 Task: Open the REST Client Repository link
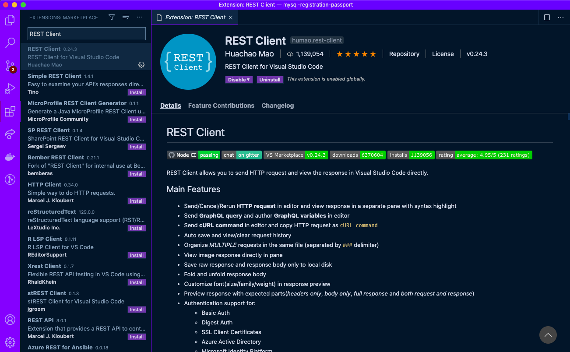(404, 53)
